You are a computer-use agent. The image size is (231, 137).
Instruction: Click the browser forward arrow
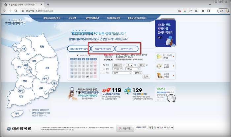point(10,11)
